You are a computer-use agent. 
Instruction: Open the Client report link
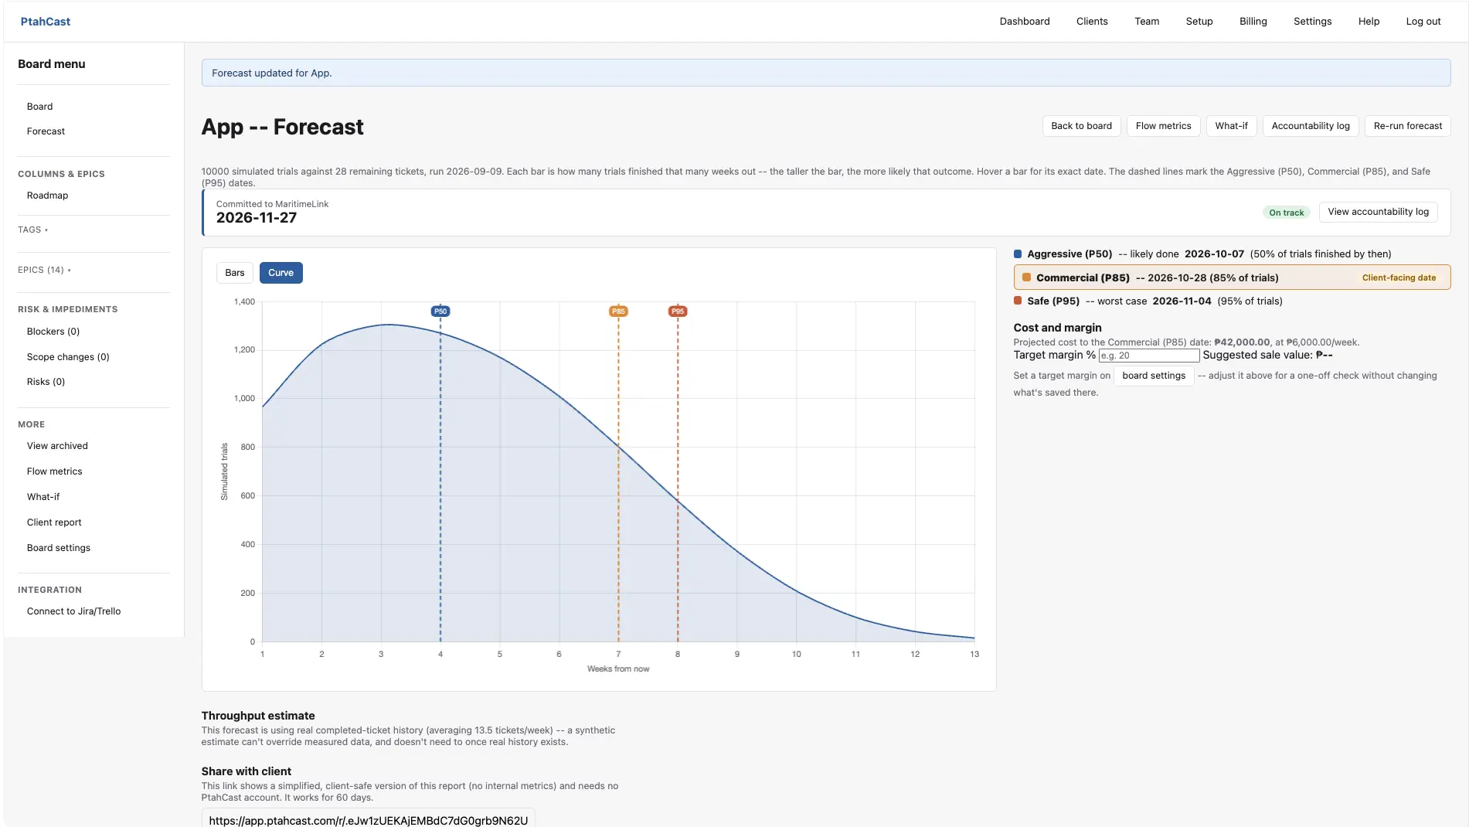(53, 522)
